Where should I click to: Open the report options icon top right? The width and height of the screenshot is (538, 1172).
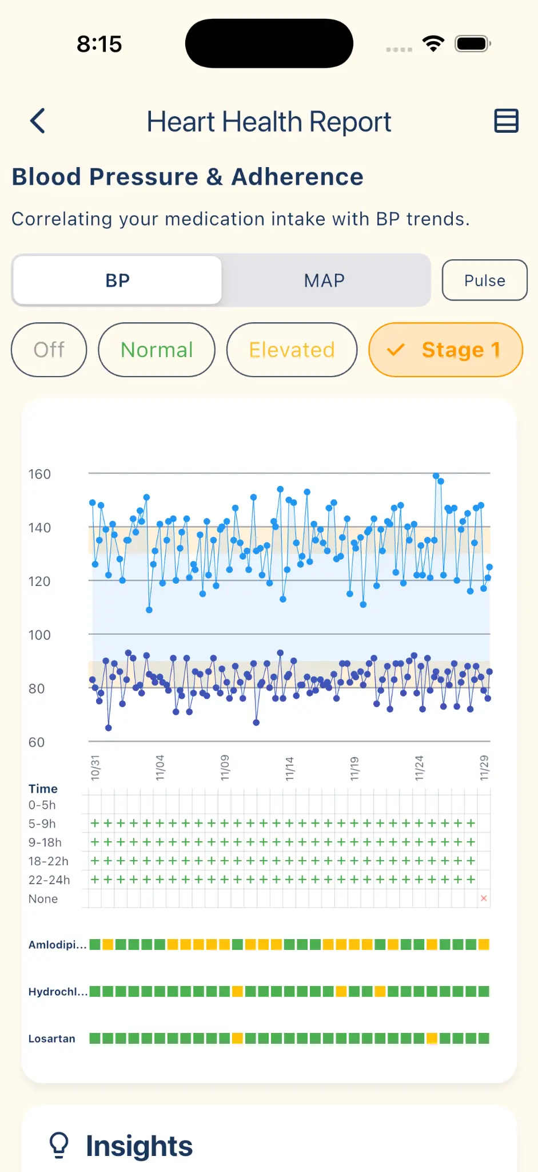pyautogui.click(x=505, y=121)
